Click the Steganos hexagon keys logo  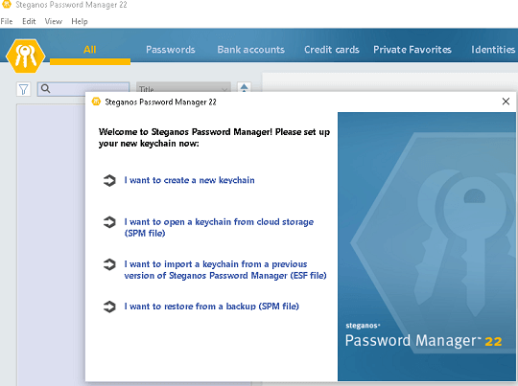point(26,56)
